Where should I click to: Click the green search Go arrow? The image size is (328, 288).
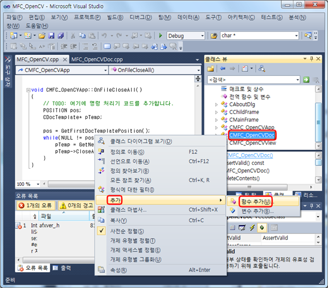[306, 80]
